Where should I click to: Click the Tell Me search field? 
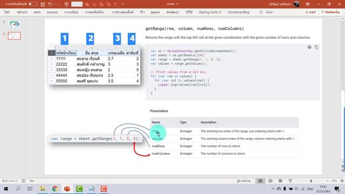pos(267,12)
